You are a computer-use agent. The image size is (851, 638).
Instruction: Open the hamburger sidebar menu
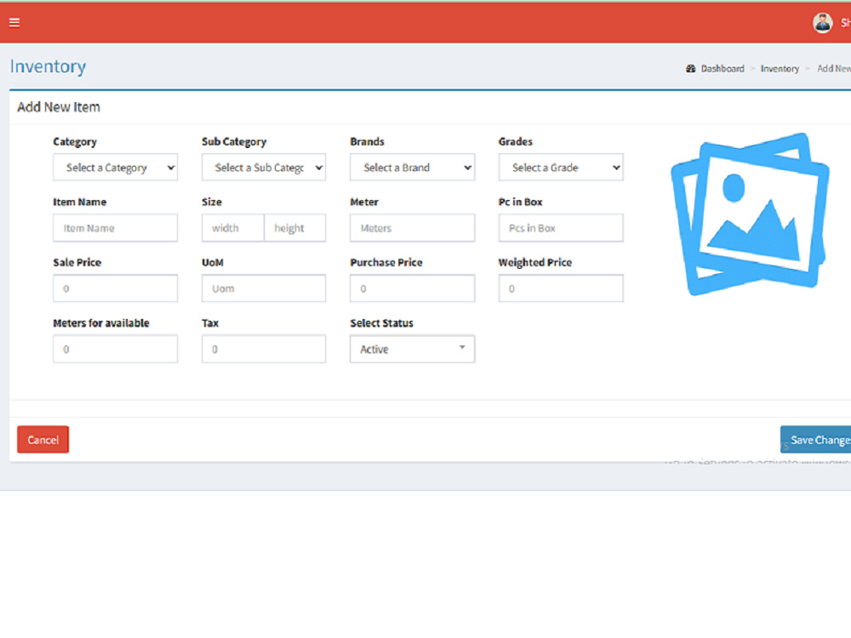[x=14, y=22]
